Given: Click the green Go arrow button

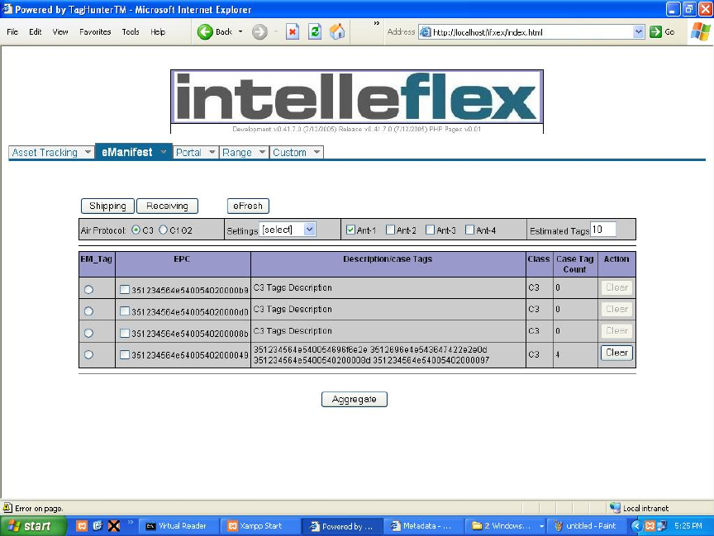Looking at the screenshot, I should click(655, 32).
